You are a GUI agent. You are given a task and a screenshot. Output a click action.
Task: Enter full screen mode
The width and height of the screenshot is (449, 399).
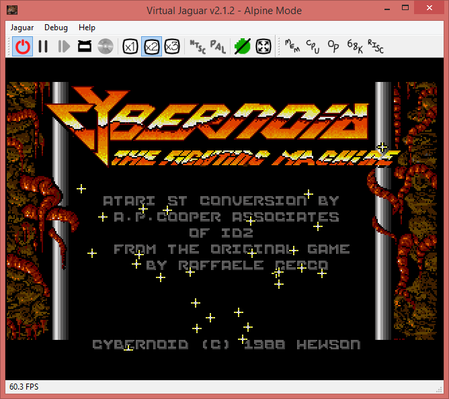[x=263, y=46]
